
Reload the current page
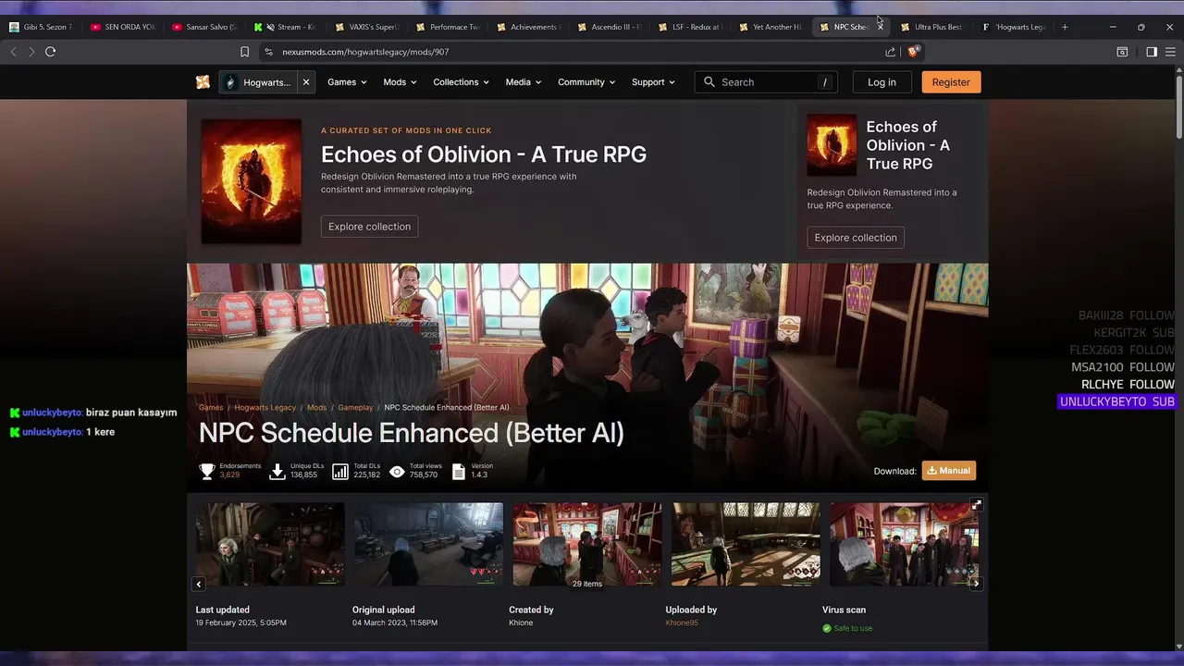click(51, 52)
